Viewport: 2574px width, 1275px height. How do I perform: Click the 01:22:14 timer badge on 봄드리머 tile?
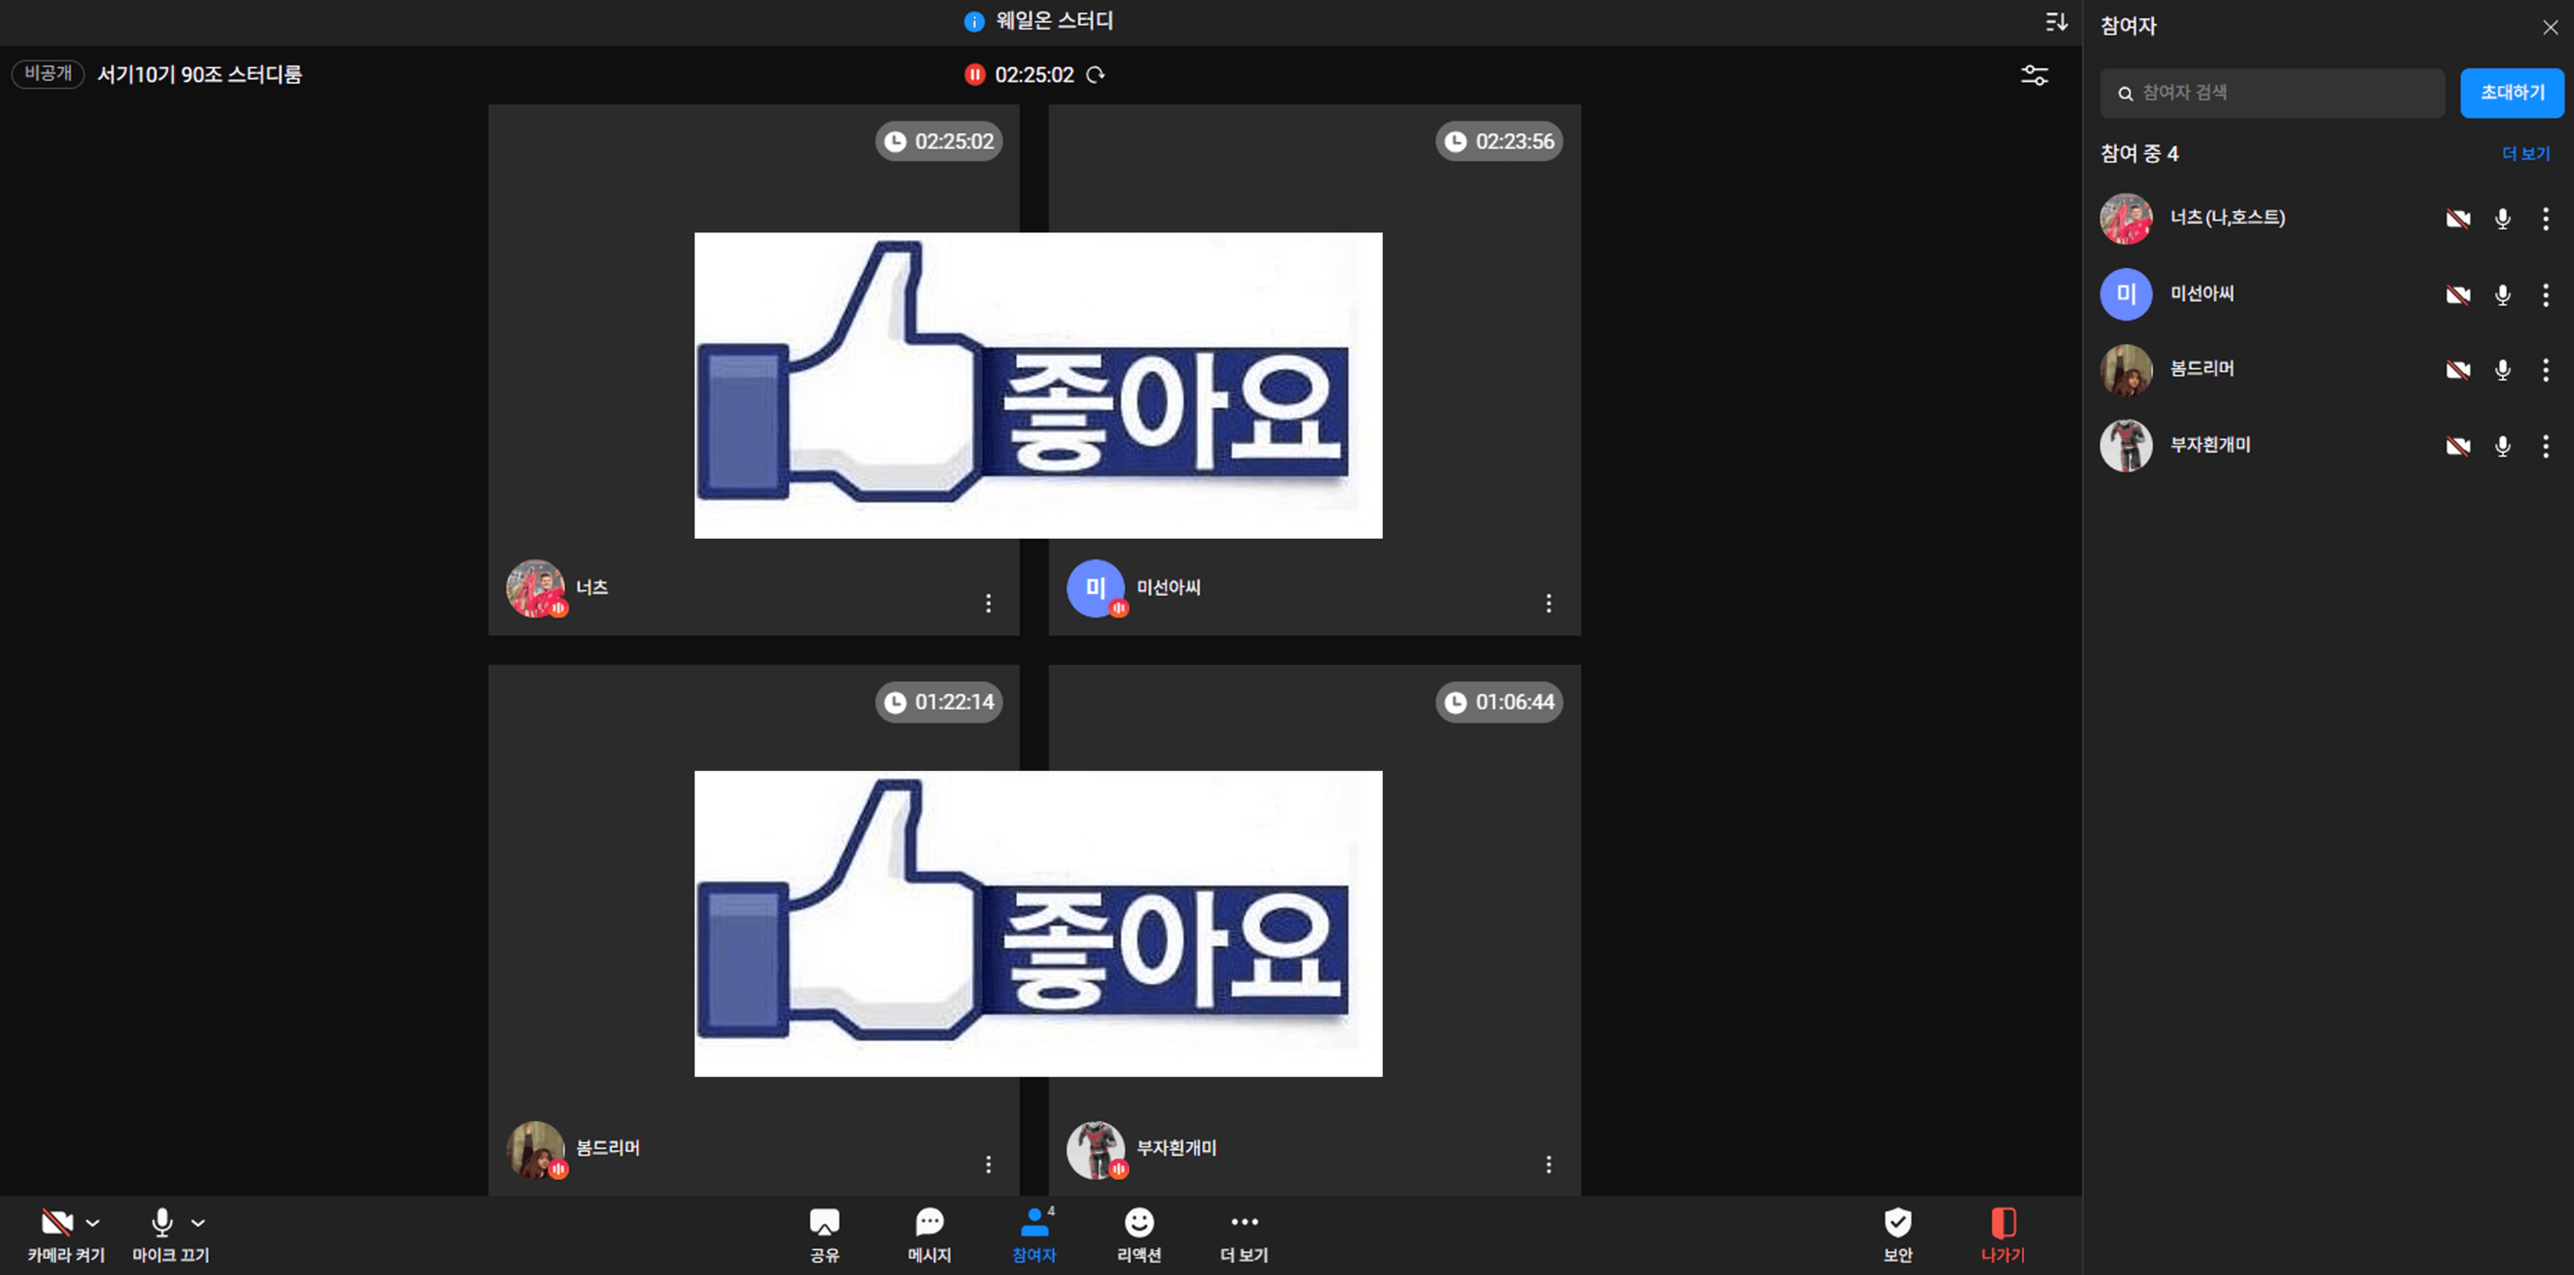[939, 703]
